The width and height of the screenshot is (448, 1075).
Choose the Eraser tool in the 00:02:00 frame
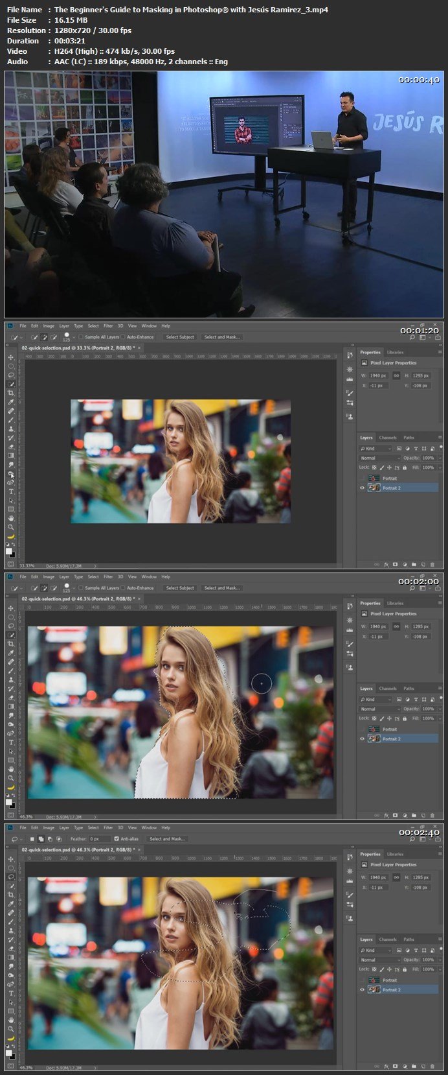[10, 698]
